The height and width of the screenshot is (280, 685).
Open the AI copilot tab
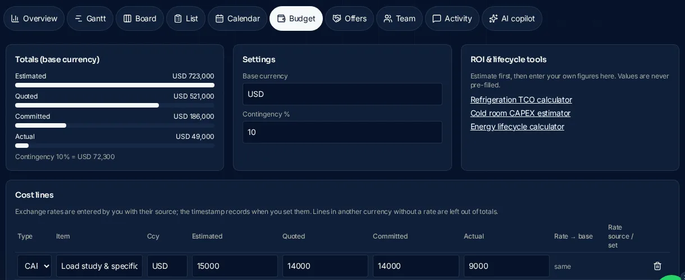512,18
